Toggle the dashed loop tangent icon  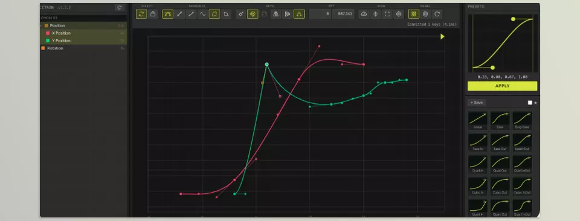214,14
